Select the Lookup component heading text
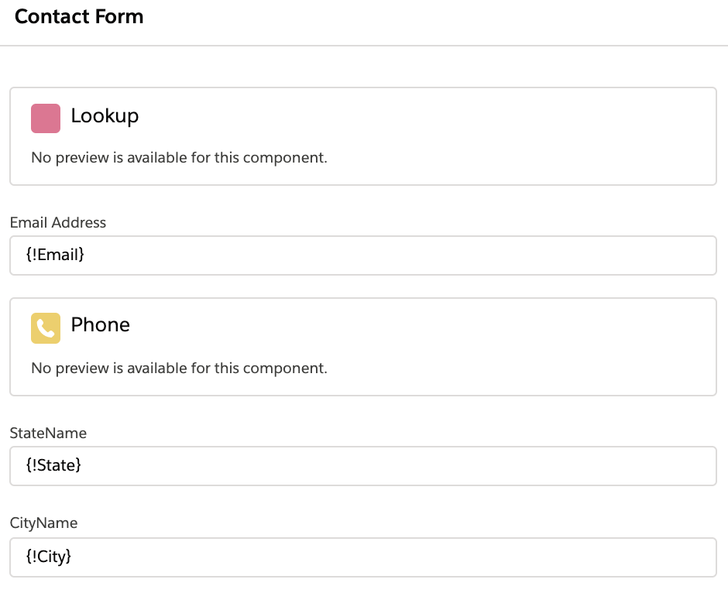This screenshot has width=728, height=593. 105,116
